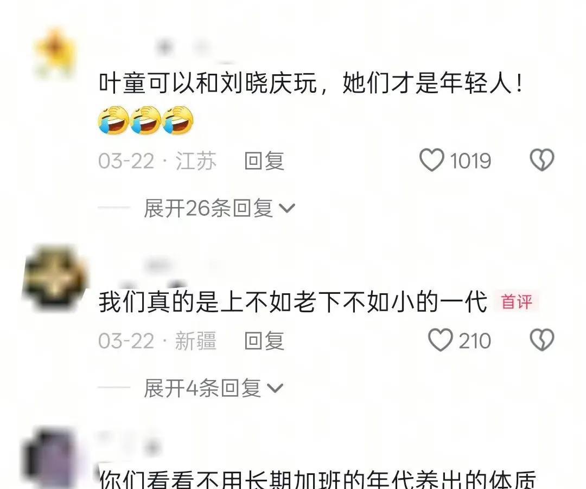
Task: Click the chevron next to 展开4条回复
Action: 276,389
